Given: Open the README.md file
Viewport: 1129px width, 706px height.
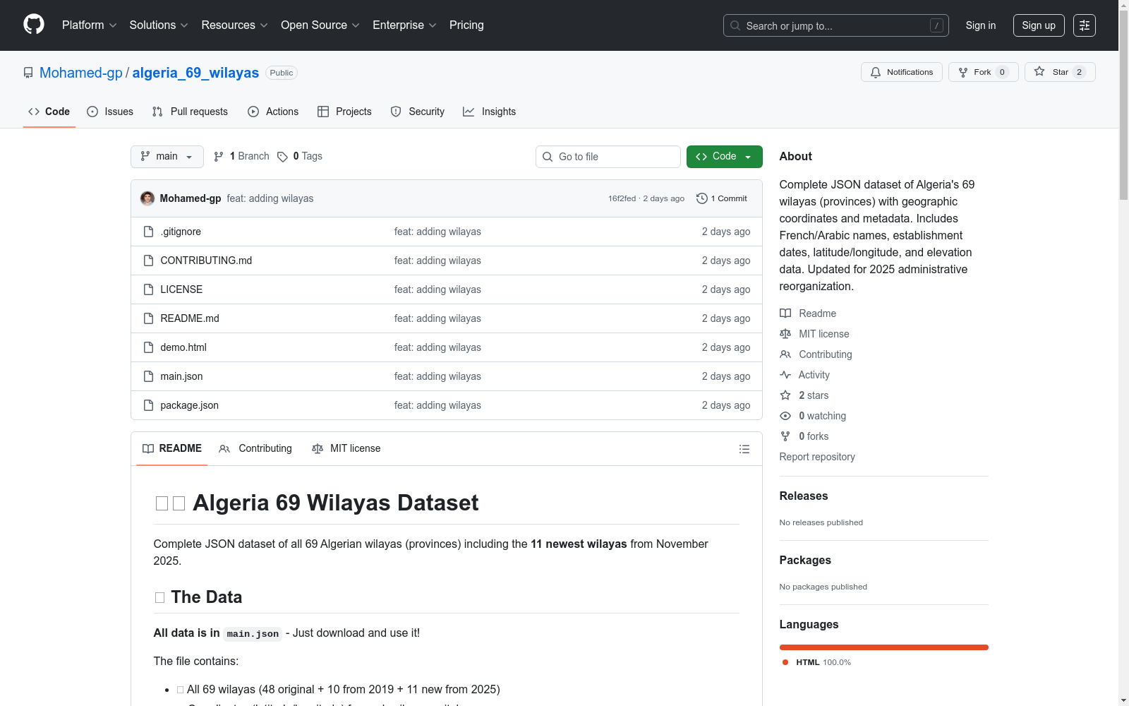Looking at the screenshot, I should (190, 318).
